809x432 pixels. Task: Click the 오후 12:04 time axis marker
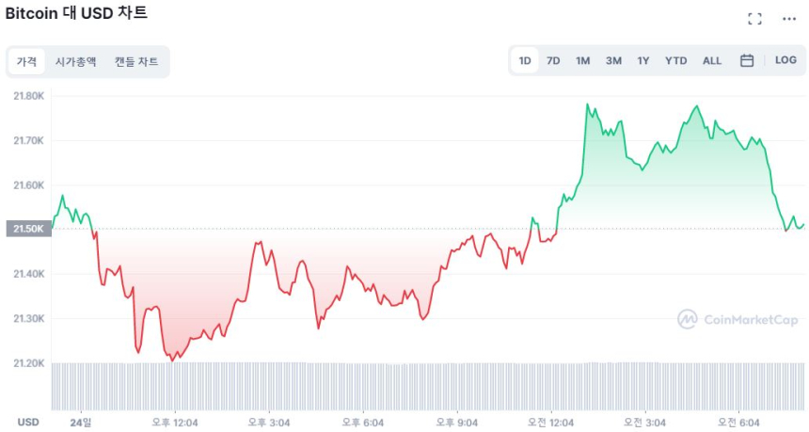pyautogui.click(x=175, y=423)
